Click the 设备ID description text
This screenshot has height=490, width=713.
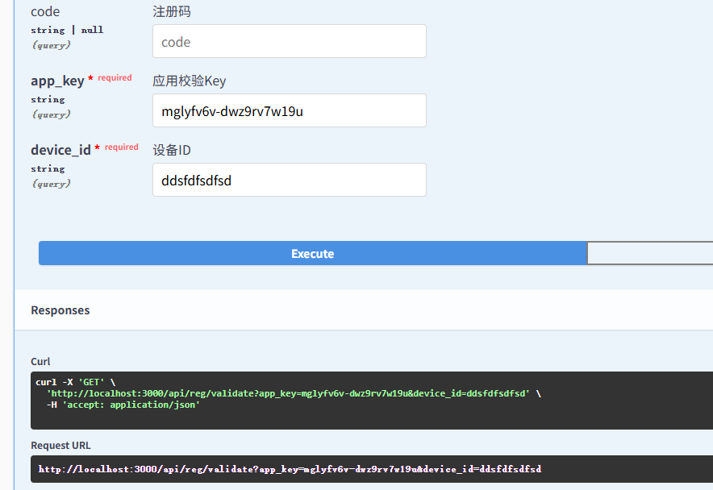tap(172, 151)
